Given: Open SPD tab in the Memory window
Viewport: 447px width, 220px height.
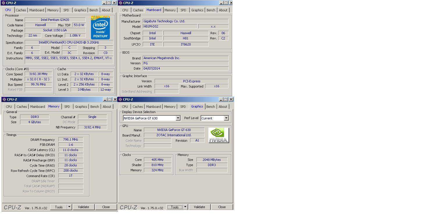Looking at the screenshot, I should (x=67, y=107).
